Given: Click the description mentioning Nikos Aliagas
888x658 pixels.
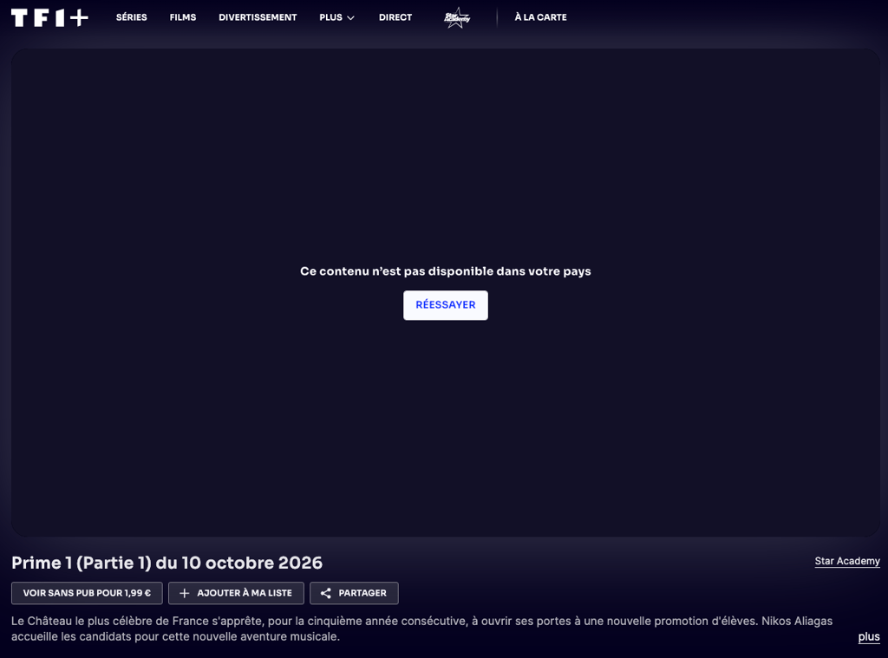Looking at the screenshot, I should [422, 629].
